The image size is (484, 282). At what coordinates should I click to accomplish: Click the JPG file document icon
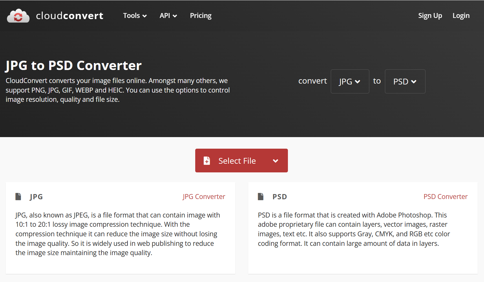pyautogui.click(x=18, y=197)
